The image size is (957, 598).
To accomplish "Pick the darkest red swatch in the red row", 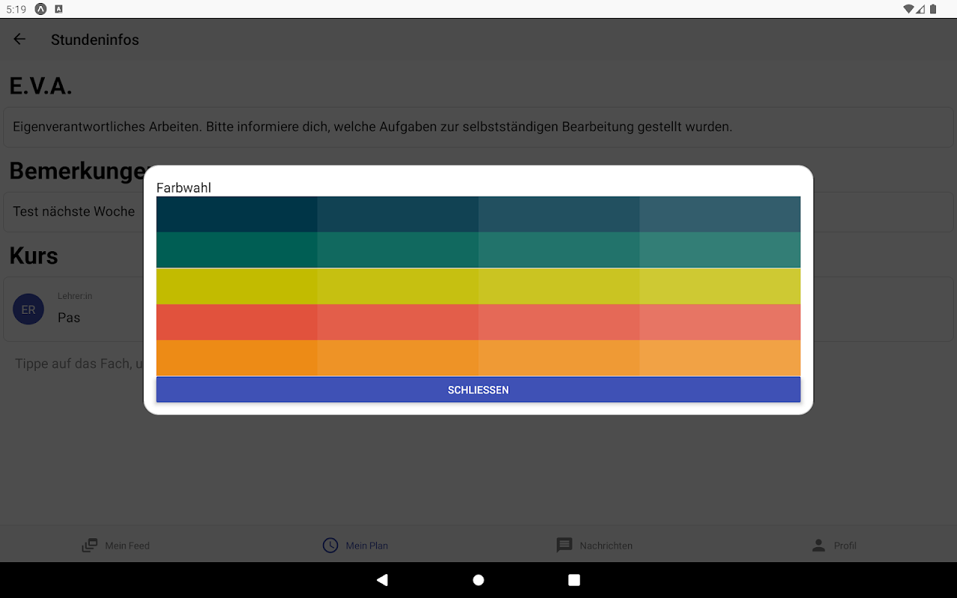I will [237, 322].
